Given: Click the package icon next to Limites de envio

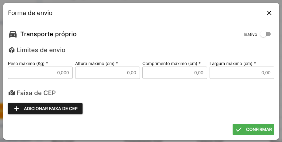Looking at the screenshot, I should pyautogui.click(x=12, y=50).
